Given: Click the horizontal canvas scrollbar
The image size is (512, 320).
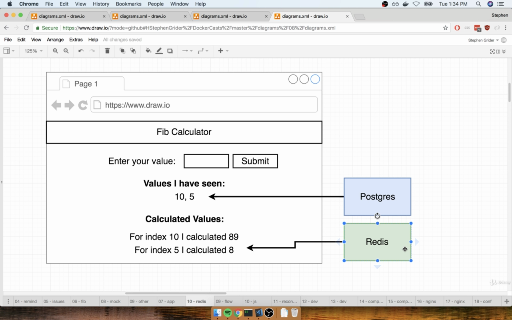Looking at the screenshot, I should pos(176,293).
